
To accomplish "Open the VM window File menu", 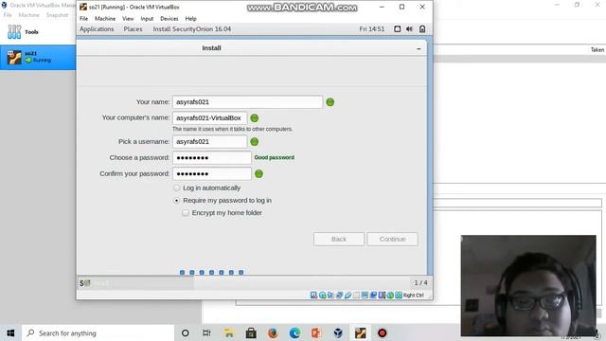I will [x=84, y=19].
